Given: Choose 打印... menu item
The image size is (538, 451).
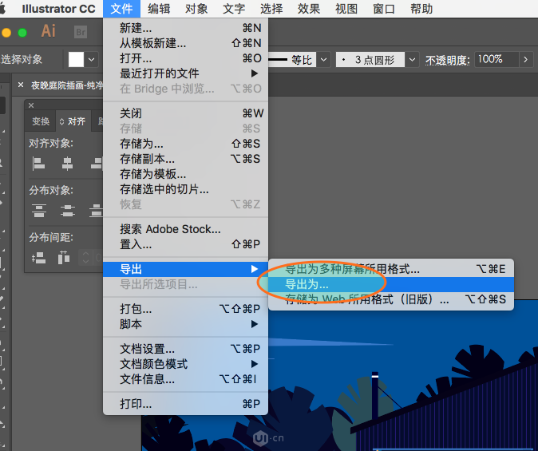Looking at the screenshot, I should click(x=185, y=404).
